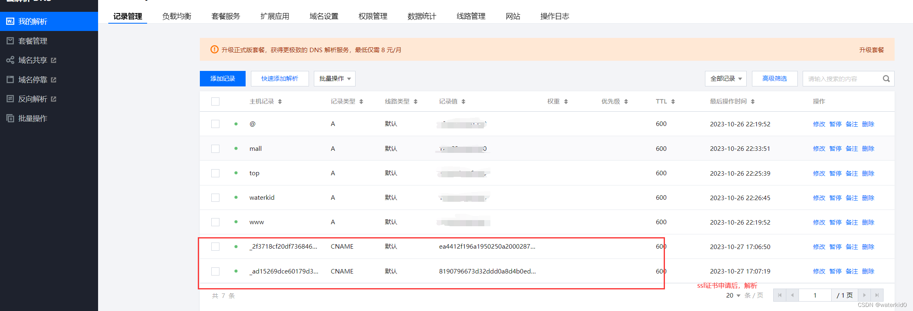Focus the record search input field
This screenshot has height=311, width=913.
[842, 79]
